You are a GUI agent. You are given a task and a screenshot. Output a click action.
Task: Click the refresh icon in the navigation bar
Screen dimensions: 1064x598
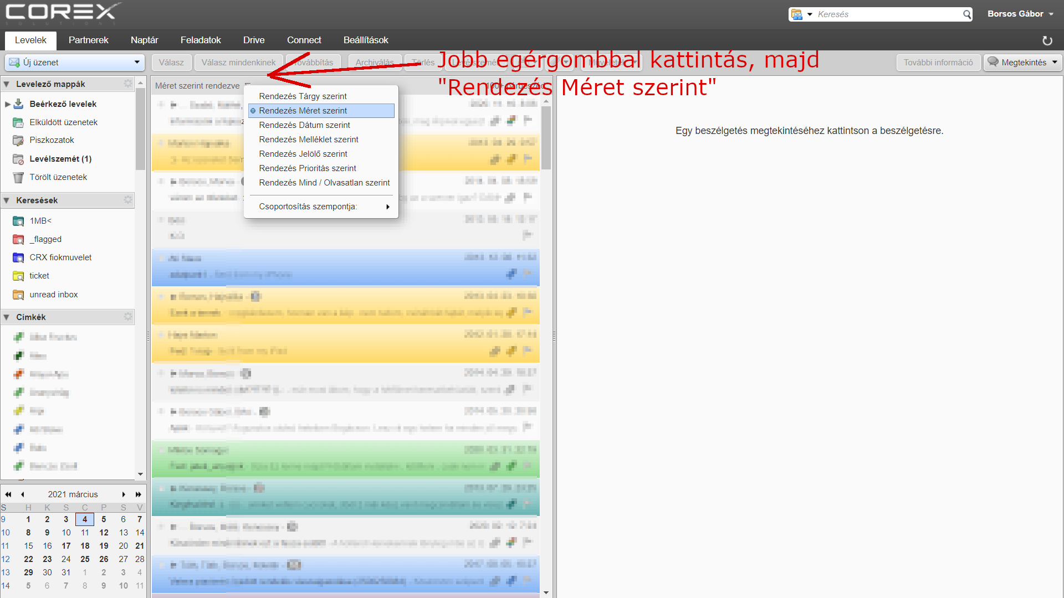pos(1047,40)
